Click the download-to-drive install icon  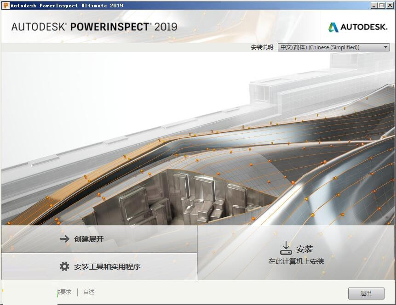[x=286, y=248]
